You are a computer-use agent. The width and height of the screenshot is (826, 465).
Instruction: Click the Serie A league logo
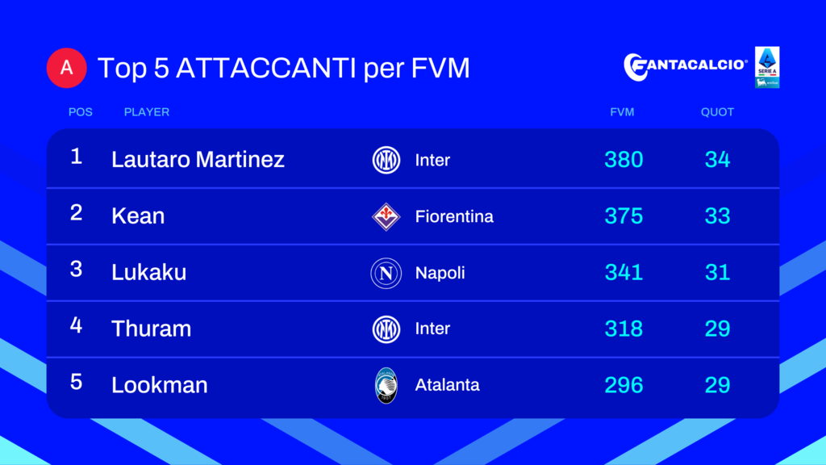[767, 67]
